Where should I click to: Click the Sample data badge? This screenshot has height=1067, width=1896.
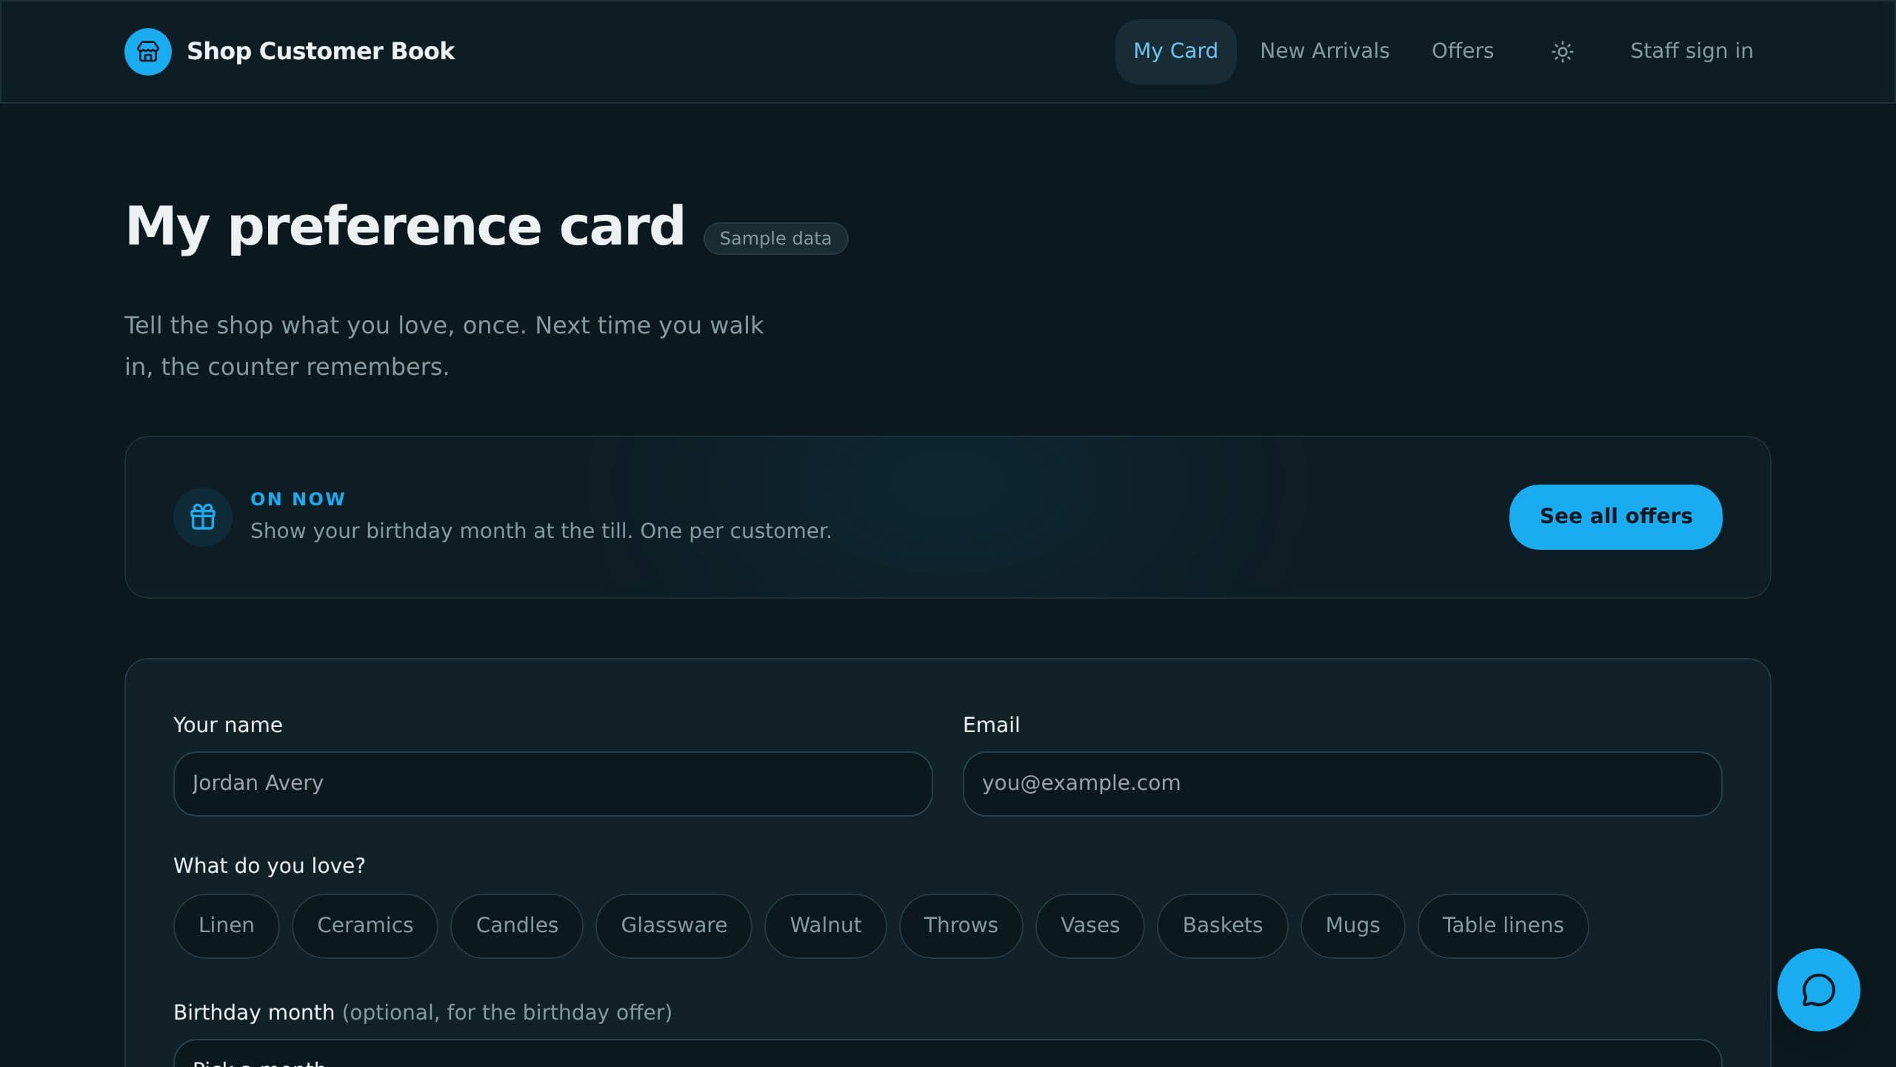pyautogui.click(x=775, y=239)
